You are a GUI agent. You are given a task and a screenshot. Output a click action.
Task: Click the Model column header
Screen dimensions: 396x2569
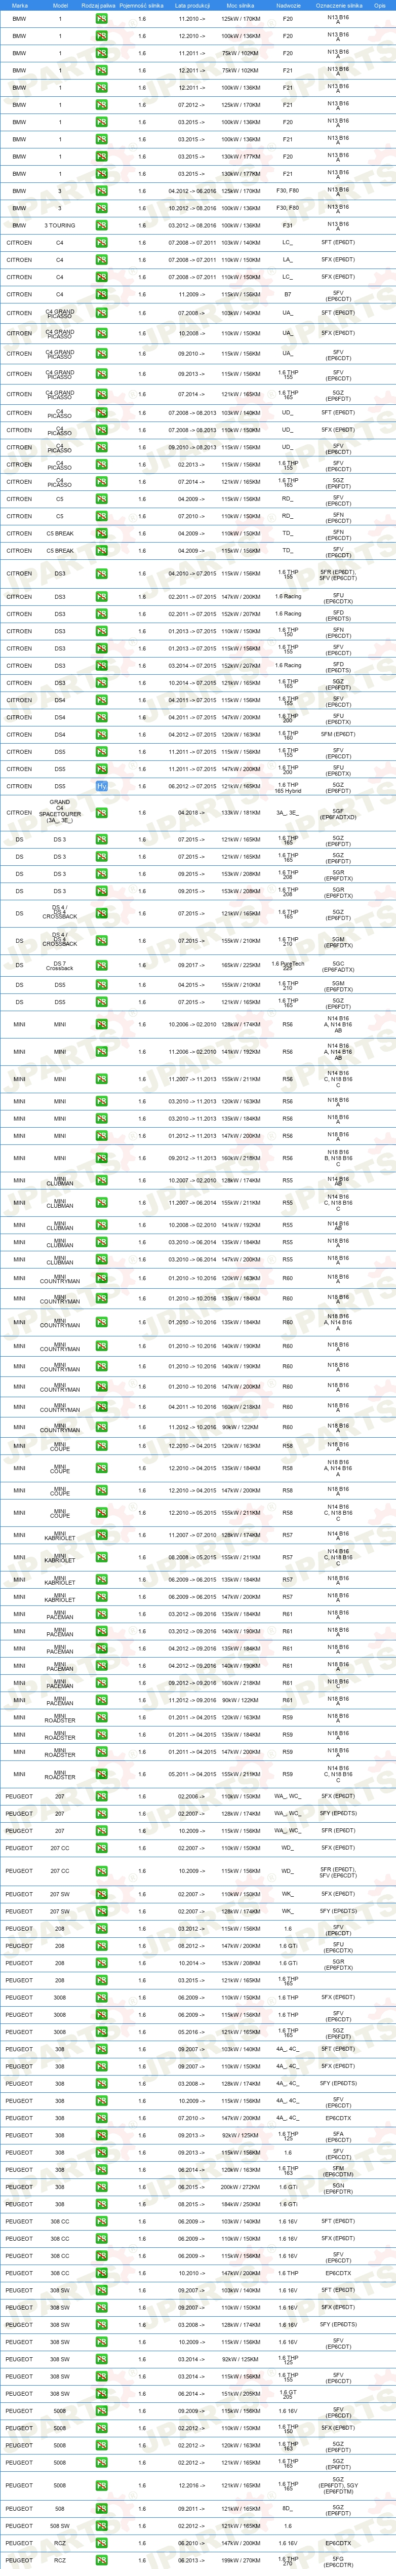(x=60, y=5)
